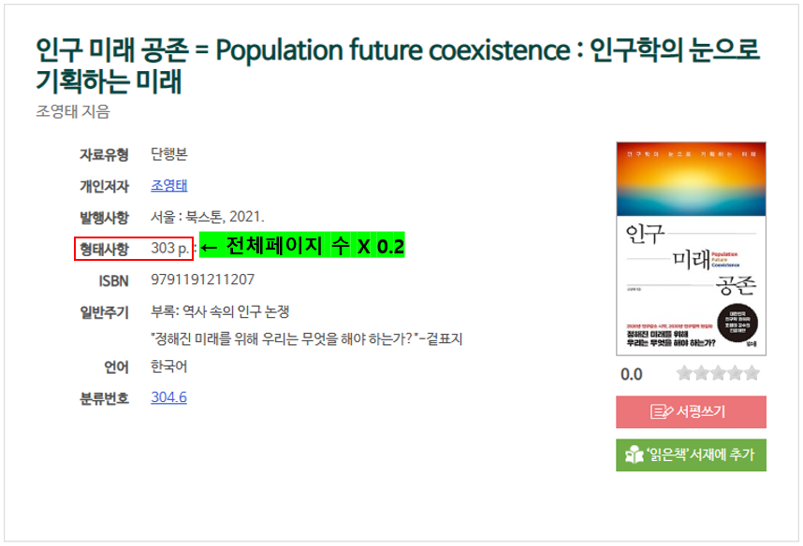Click the green 전체페이지 수 X 0.2 annotation
The height and width of the screenshot is (546, 803).
click(301, 246)
